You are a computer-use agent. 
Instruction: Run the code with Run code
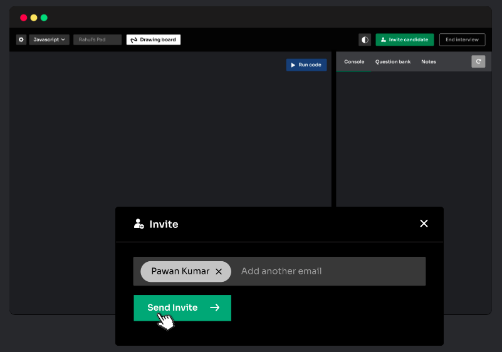[306, 65]
